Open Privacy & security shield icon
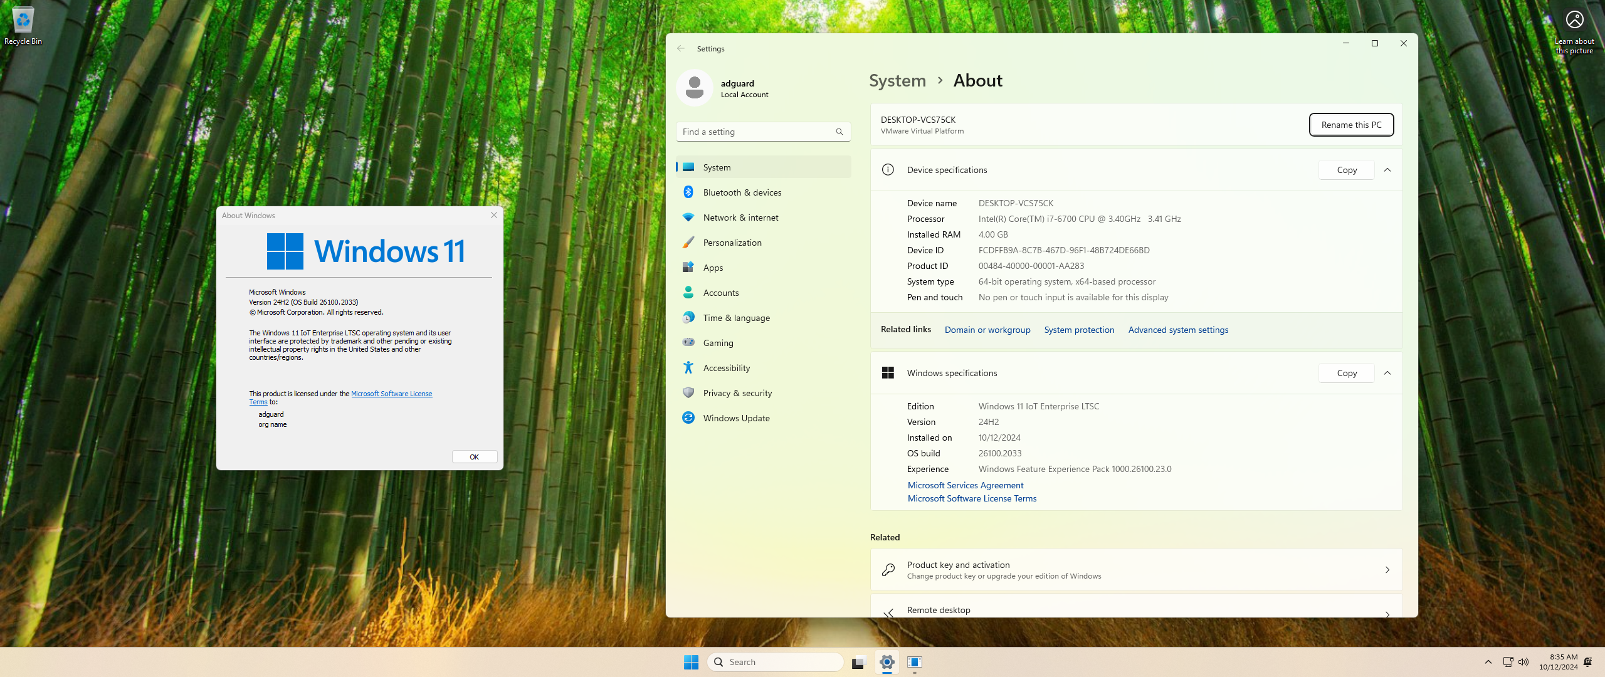Image resolution: width=1605 pixels, height=677 pixels. [x=688, y=393]
